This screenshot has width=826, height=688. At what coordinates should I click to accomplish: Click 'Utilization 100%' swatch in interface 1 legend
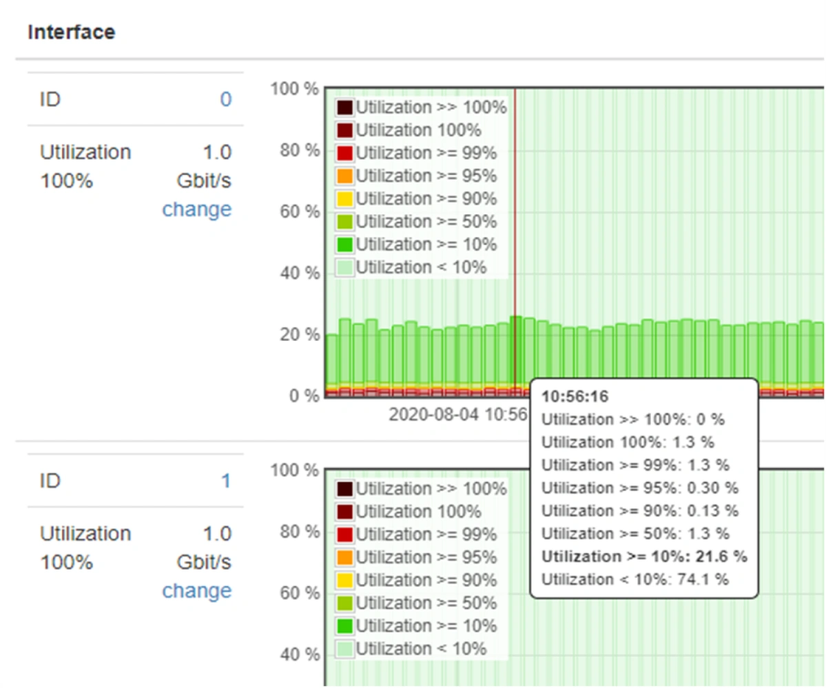[x=345, y=512]
